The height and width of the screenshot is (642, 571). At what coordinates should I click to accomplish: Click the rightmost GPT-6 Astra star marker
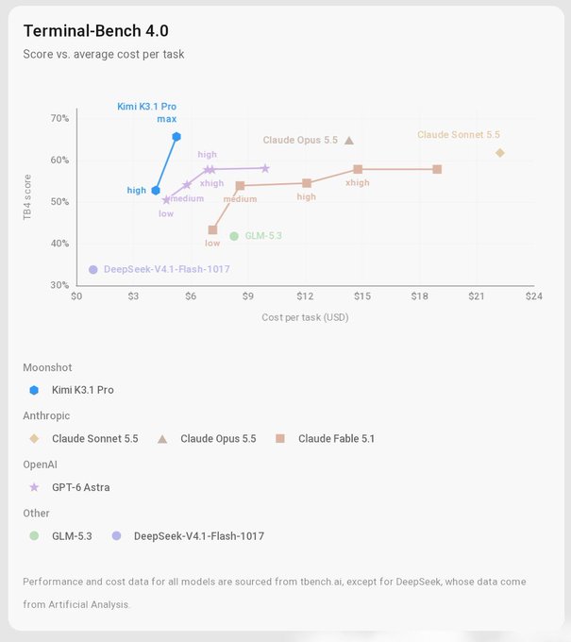pyautogui.click(x=265, y=168)
